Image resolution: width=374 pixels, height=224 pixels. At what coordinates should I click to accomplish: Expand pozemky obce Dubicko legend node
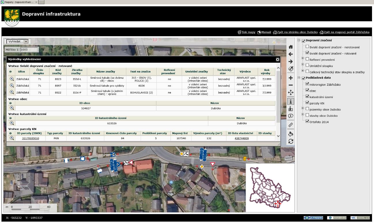(x=303, y=108)
